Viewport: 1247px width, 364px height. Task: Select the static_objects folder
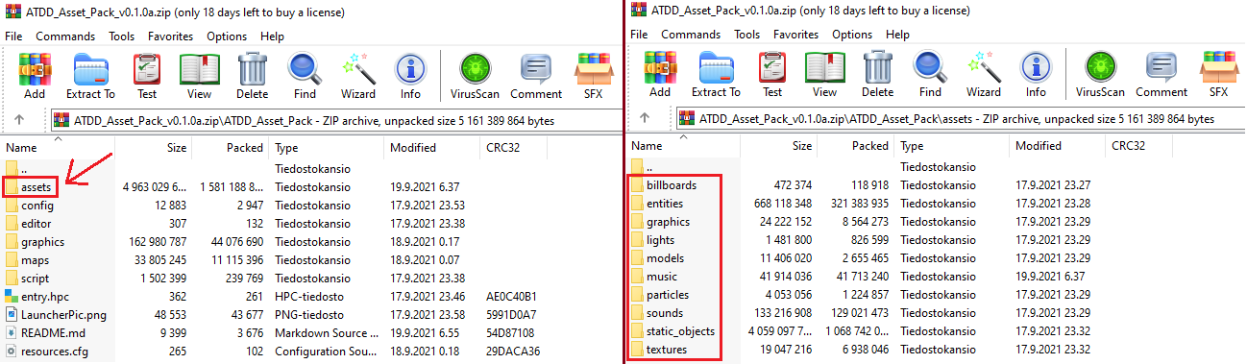680,331
